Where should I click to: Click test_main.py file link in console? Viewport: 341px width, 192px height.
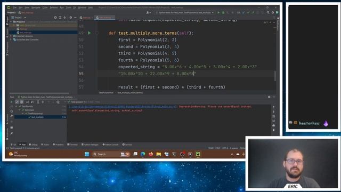coord(123,107)
